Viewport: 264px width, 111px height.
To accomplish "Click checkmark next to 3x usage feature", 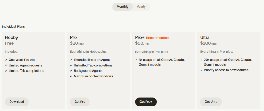I will point(136,60).
